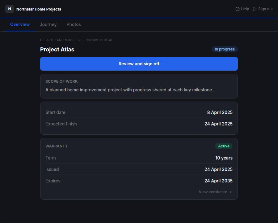Click the Review and sign off button
The image size is (278, 223).
[139, 64]
